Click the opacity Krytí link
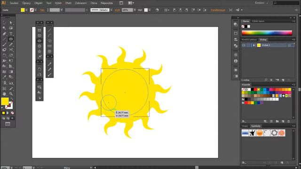 click(117, 10)
